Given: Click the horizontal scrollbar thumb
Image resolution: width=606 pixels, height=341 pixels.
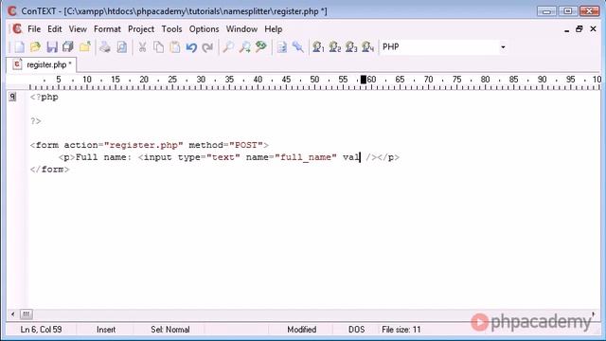Looking at the screenshot, I should (26, 314).
